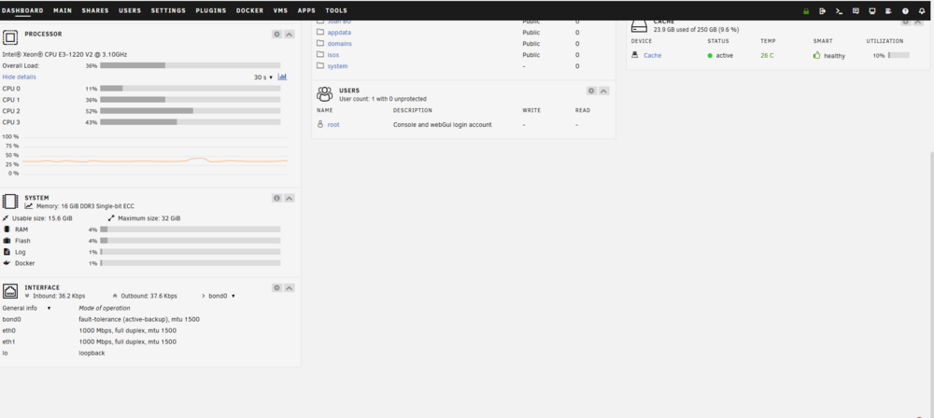Click the Processor chip icon
Screen dimensions: 934x418
10,38
